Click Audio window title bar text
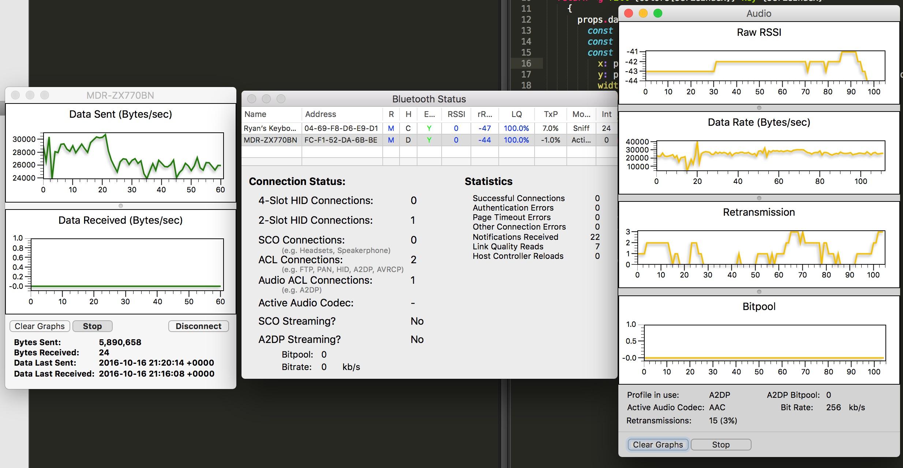Image resolution: width=903 pixels, height=468 pixels. [x=759, y=14]
